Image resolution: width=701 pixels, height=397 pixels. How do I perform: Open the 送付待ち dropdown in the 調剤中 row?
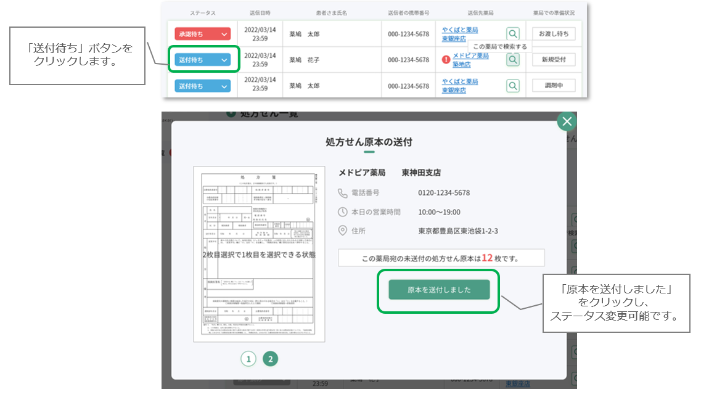point(202,86)
